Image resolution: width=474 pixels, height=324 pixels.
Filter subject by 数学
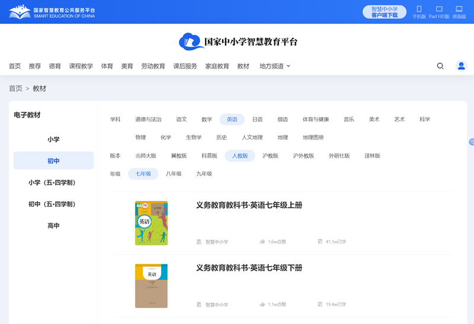tap(207, 119)
